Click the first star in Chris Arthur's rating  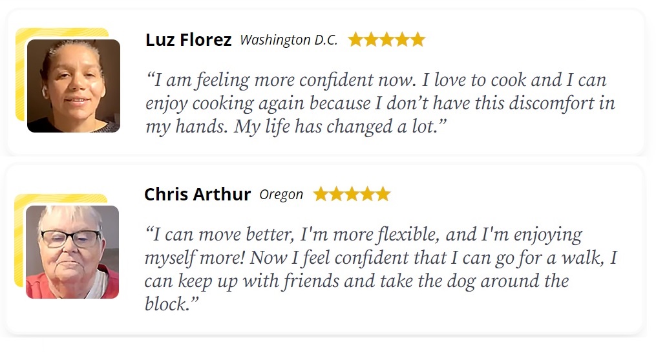pos(321,194)
